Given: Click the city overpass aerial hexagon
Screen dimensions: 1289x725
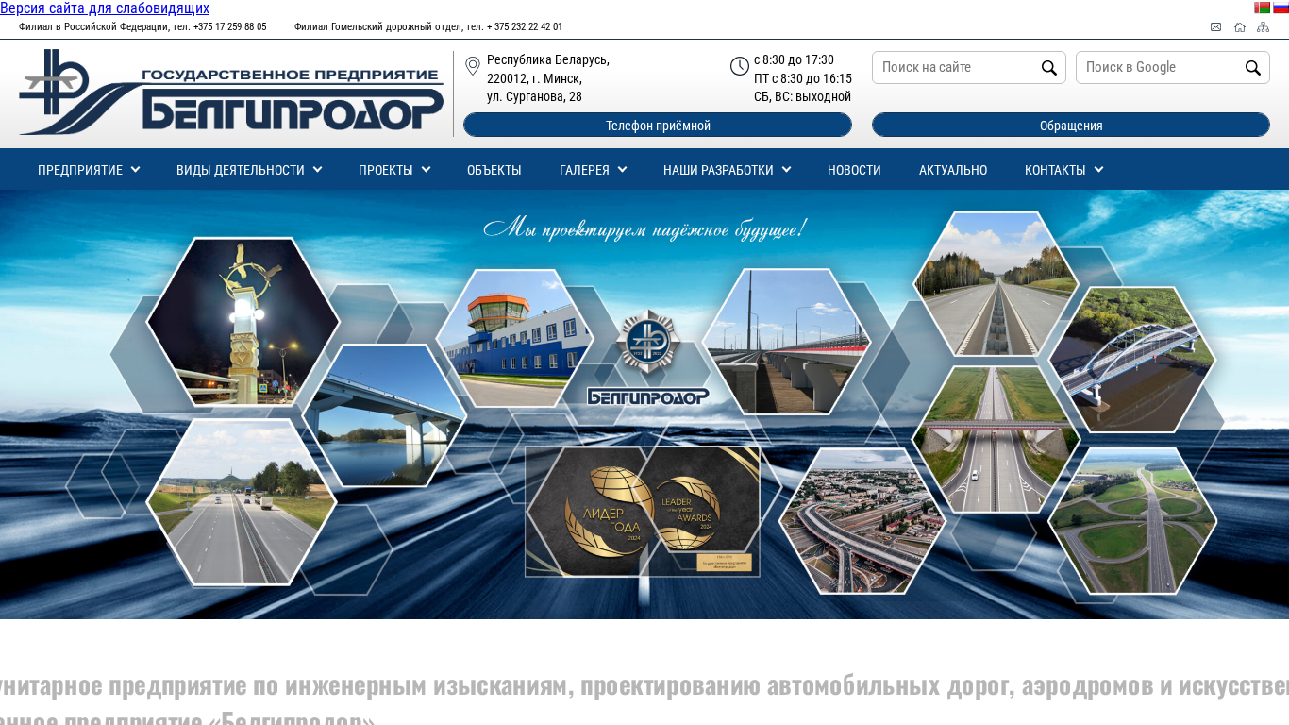Looking at the screenshot, I should tap(862, 521).
